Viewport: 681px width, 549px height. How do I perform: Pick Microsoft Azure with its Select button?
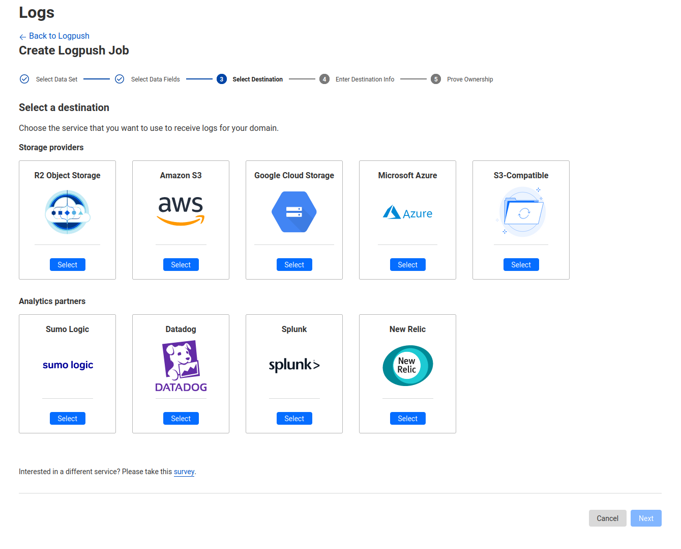click(x=407, y=265)
